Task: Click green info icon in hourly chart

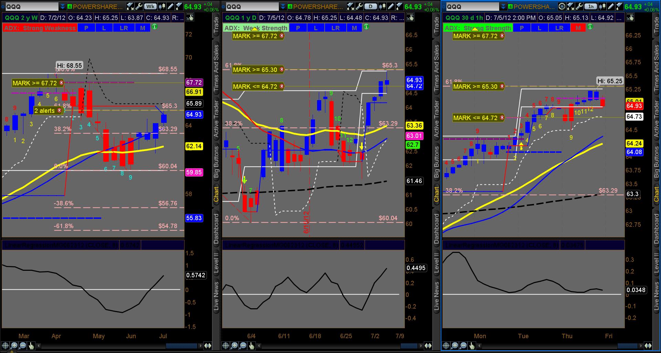Action: coord(590,27)
